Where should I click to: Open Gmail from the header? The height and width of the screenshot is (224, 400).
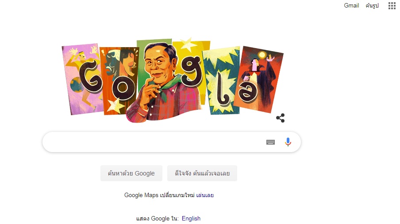coord(351,5)
